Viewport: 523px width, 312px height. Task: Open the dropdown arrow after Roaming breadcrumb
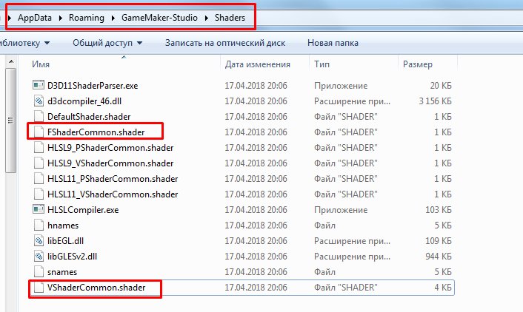[113, 18]
